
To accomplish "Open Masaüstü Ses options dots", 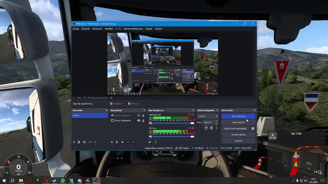I will (150, 119).
